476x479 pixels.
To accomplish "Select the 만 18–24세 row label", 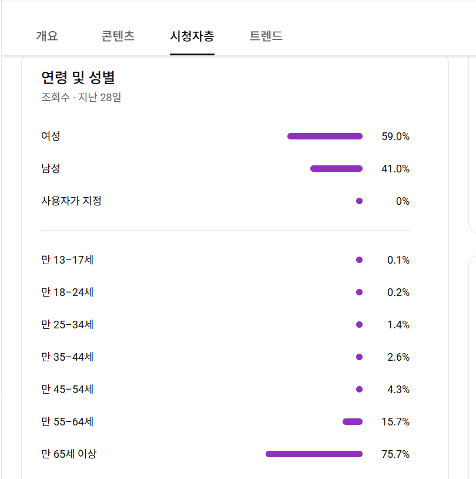I will 67,292.
